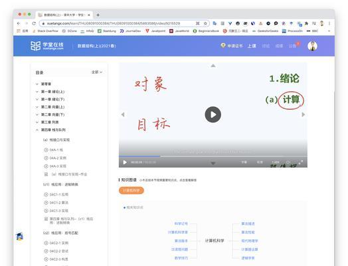The height and width of the screenshot is (266, 348).
Task: Open the ProcessOn bookmark
Action: 292,31
